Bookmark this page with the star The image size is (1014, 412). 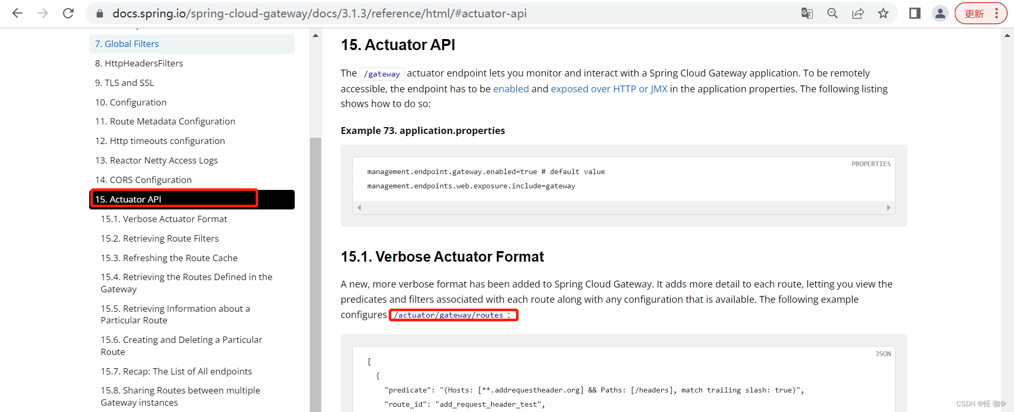coord(883,13)
